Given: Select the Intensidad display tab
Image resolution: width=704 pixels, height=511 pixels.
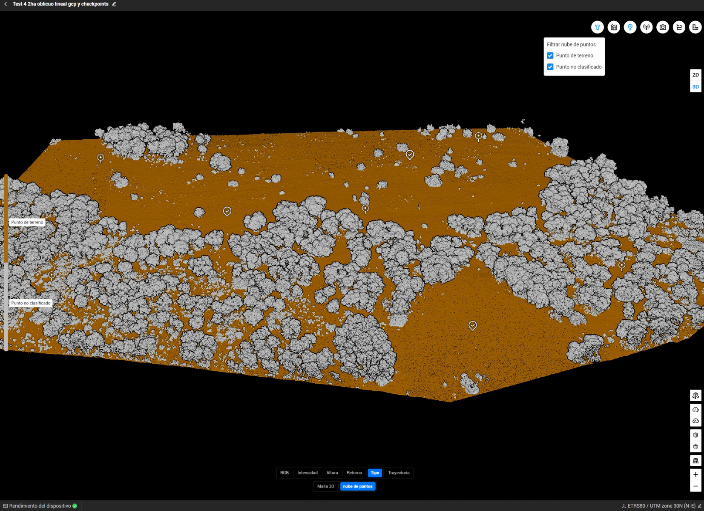Looking at the screenshot, I should coord(307,473).
